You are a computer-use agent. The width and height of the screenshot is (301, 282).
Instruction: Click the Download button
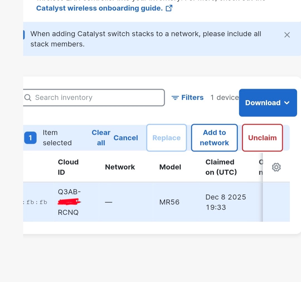click(x=263, y=103)
